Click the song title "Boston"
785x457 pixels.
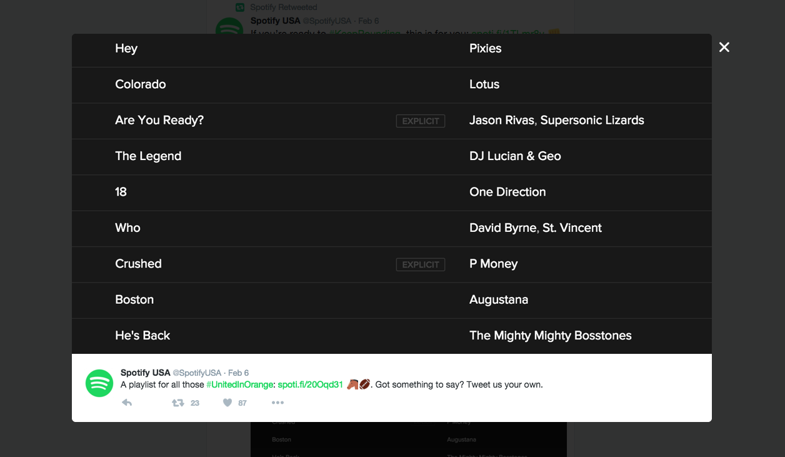coord(134,300)
